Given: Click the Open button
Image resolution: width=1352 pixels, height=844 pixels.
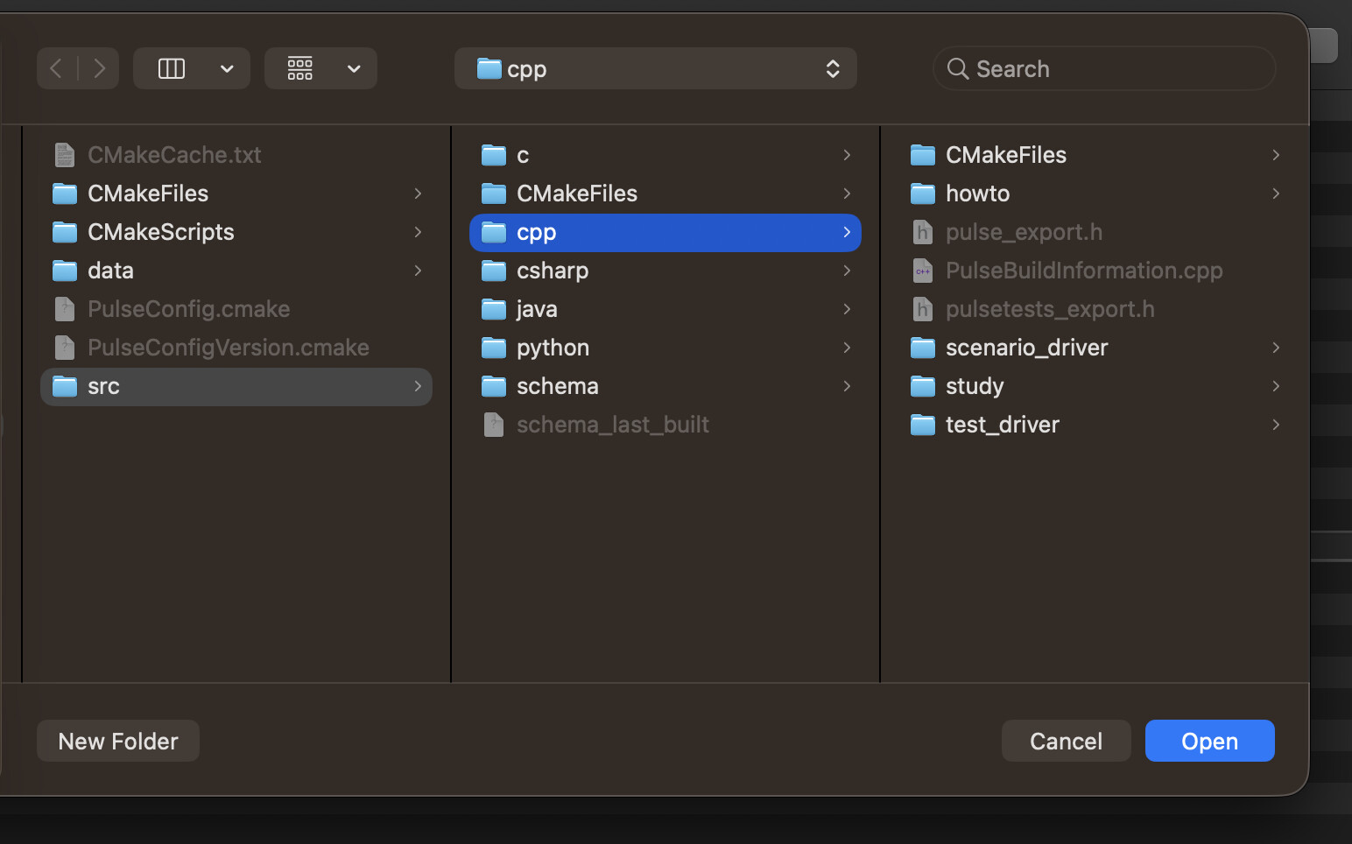Looking at the screenshot, I should [1209, 741].
